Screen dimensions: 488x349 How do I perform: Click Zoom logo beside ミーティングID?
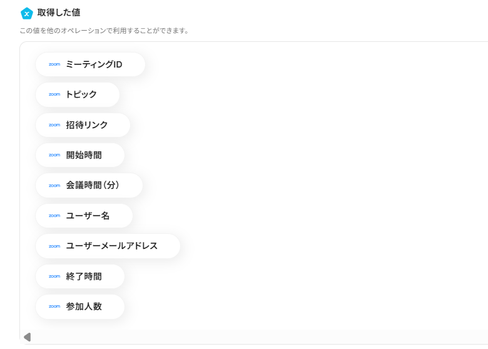pos(54,64)
